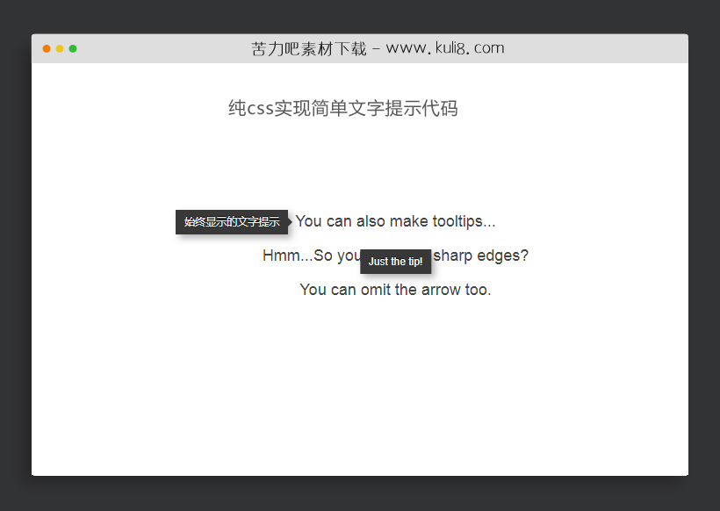Expand the tooltip over the sharp edges sentence

click(x=395, y=255)
